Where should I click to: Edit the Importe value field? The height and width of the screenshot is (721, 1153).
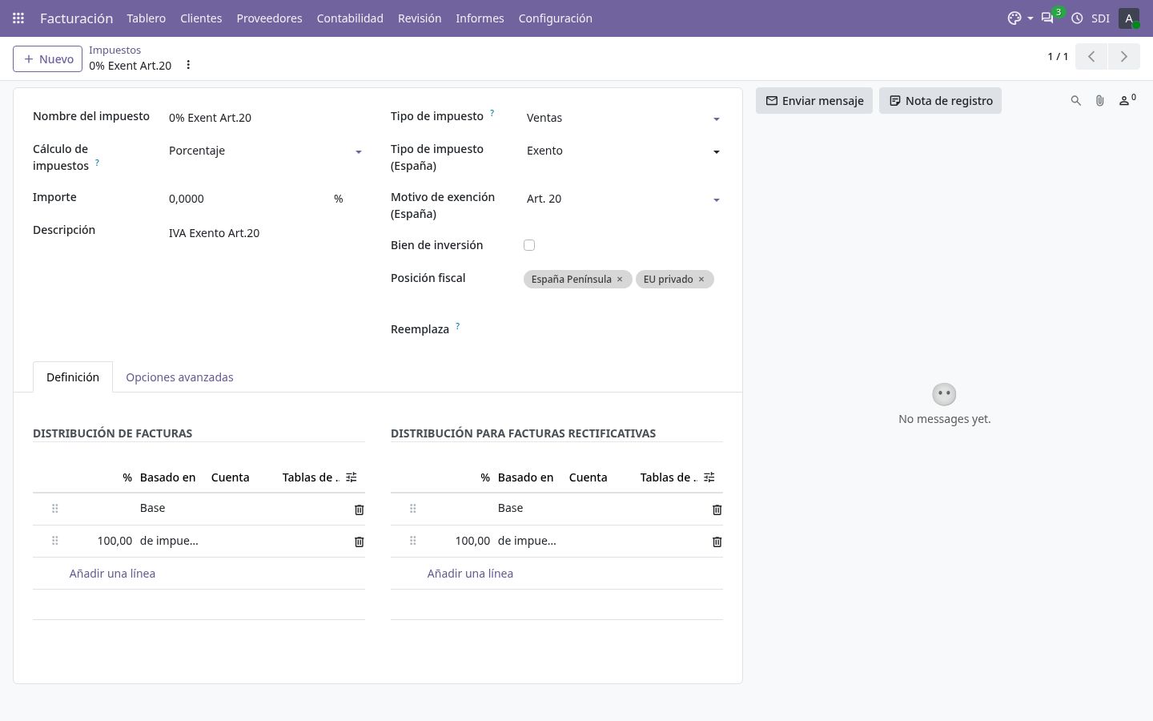coord(247,199)
